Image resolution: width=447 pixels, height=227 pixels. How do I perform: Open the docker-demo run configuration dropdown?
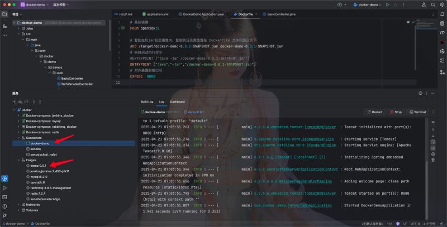point(367,5)
